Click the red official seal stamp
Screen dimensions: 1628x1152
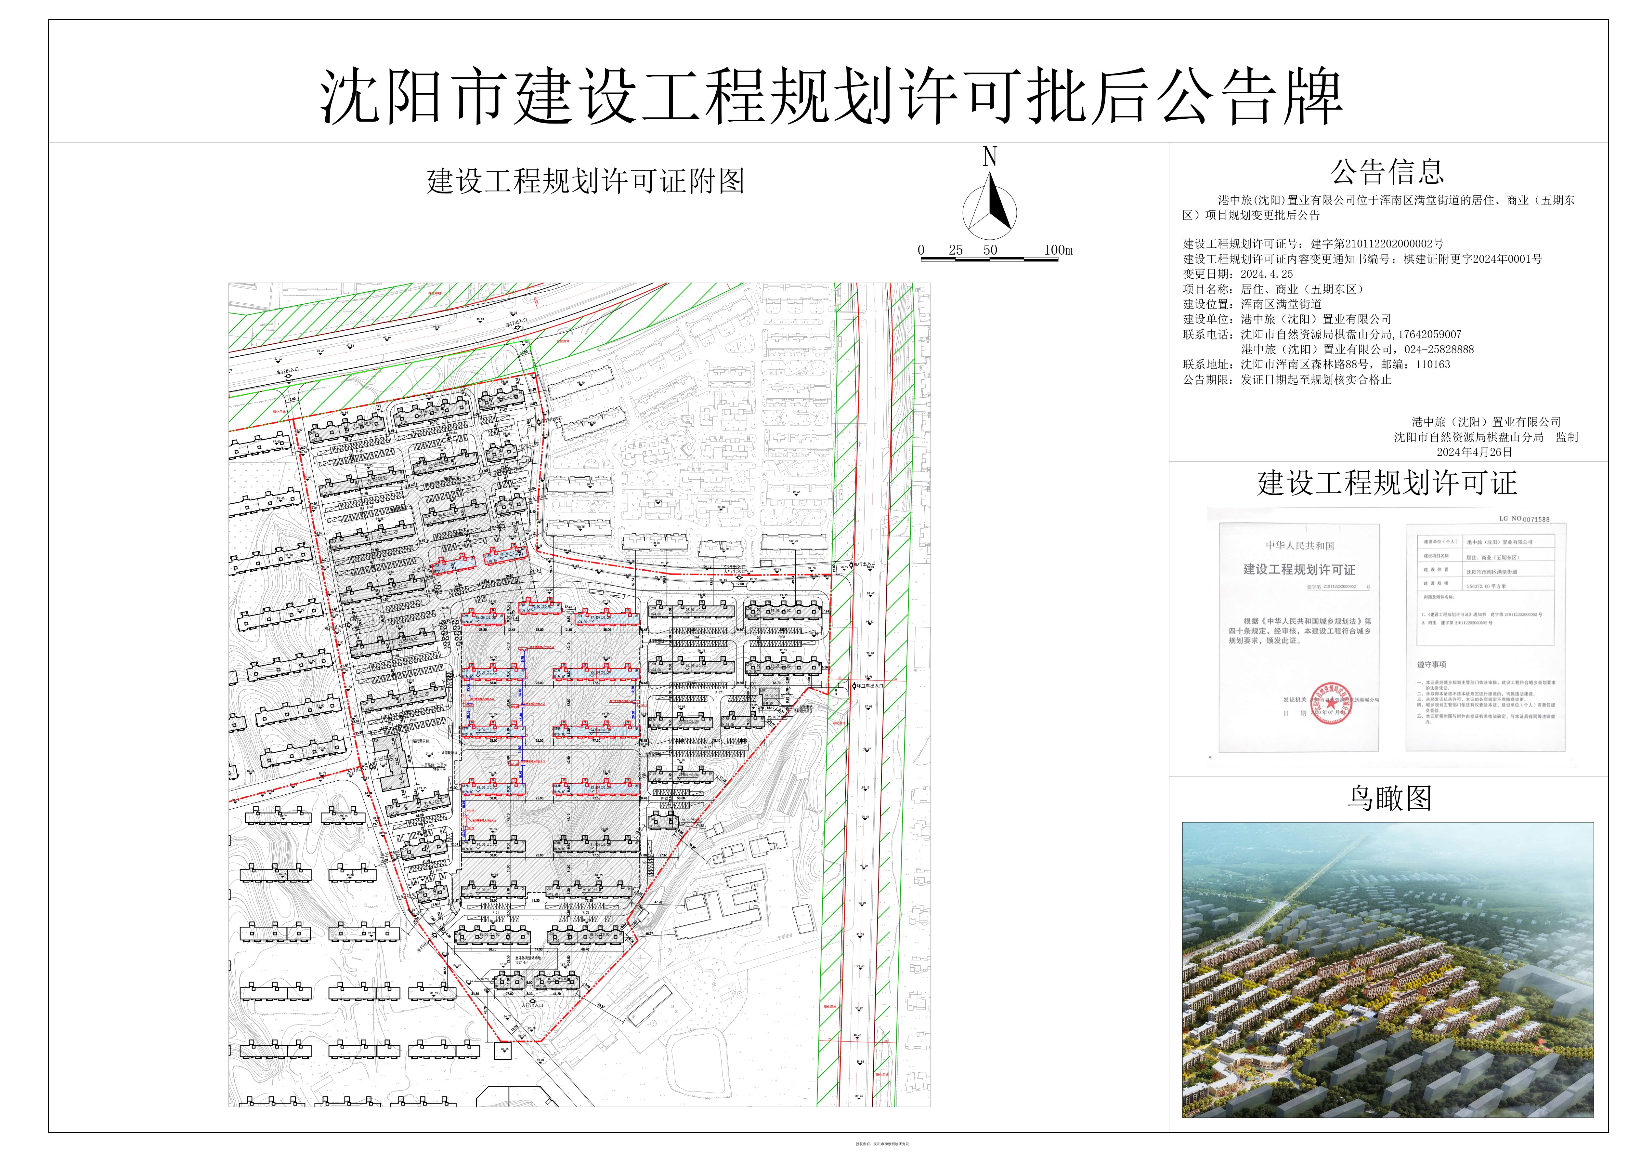click(1330, 703)
